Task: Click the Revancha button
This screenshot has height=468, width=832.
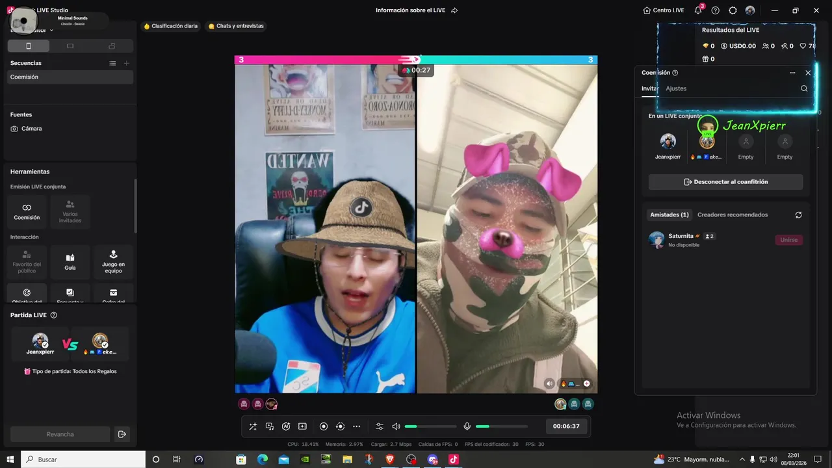Action: click(x=60, y=434)
